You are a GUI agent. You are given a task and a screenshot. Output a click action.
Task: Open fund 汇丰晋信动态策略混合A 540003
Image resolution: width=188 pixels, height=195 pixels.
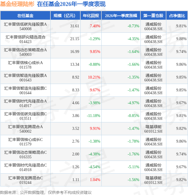tap(25, 52)
